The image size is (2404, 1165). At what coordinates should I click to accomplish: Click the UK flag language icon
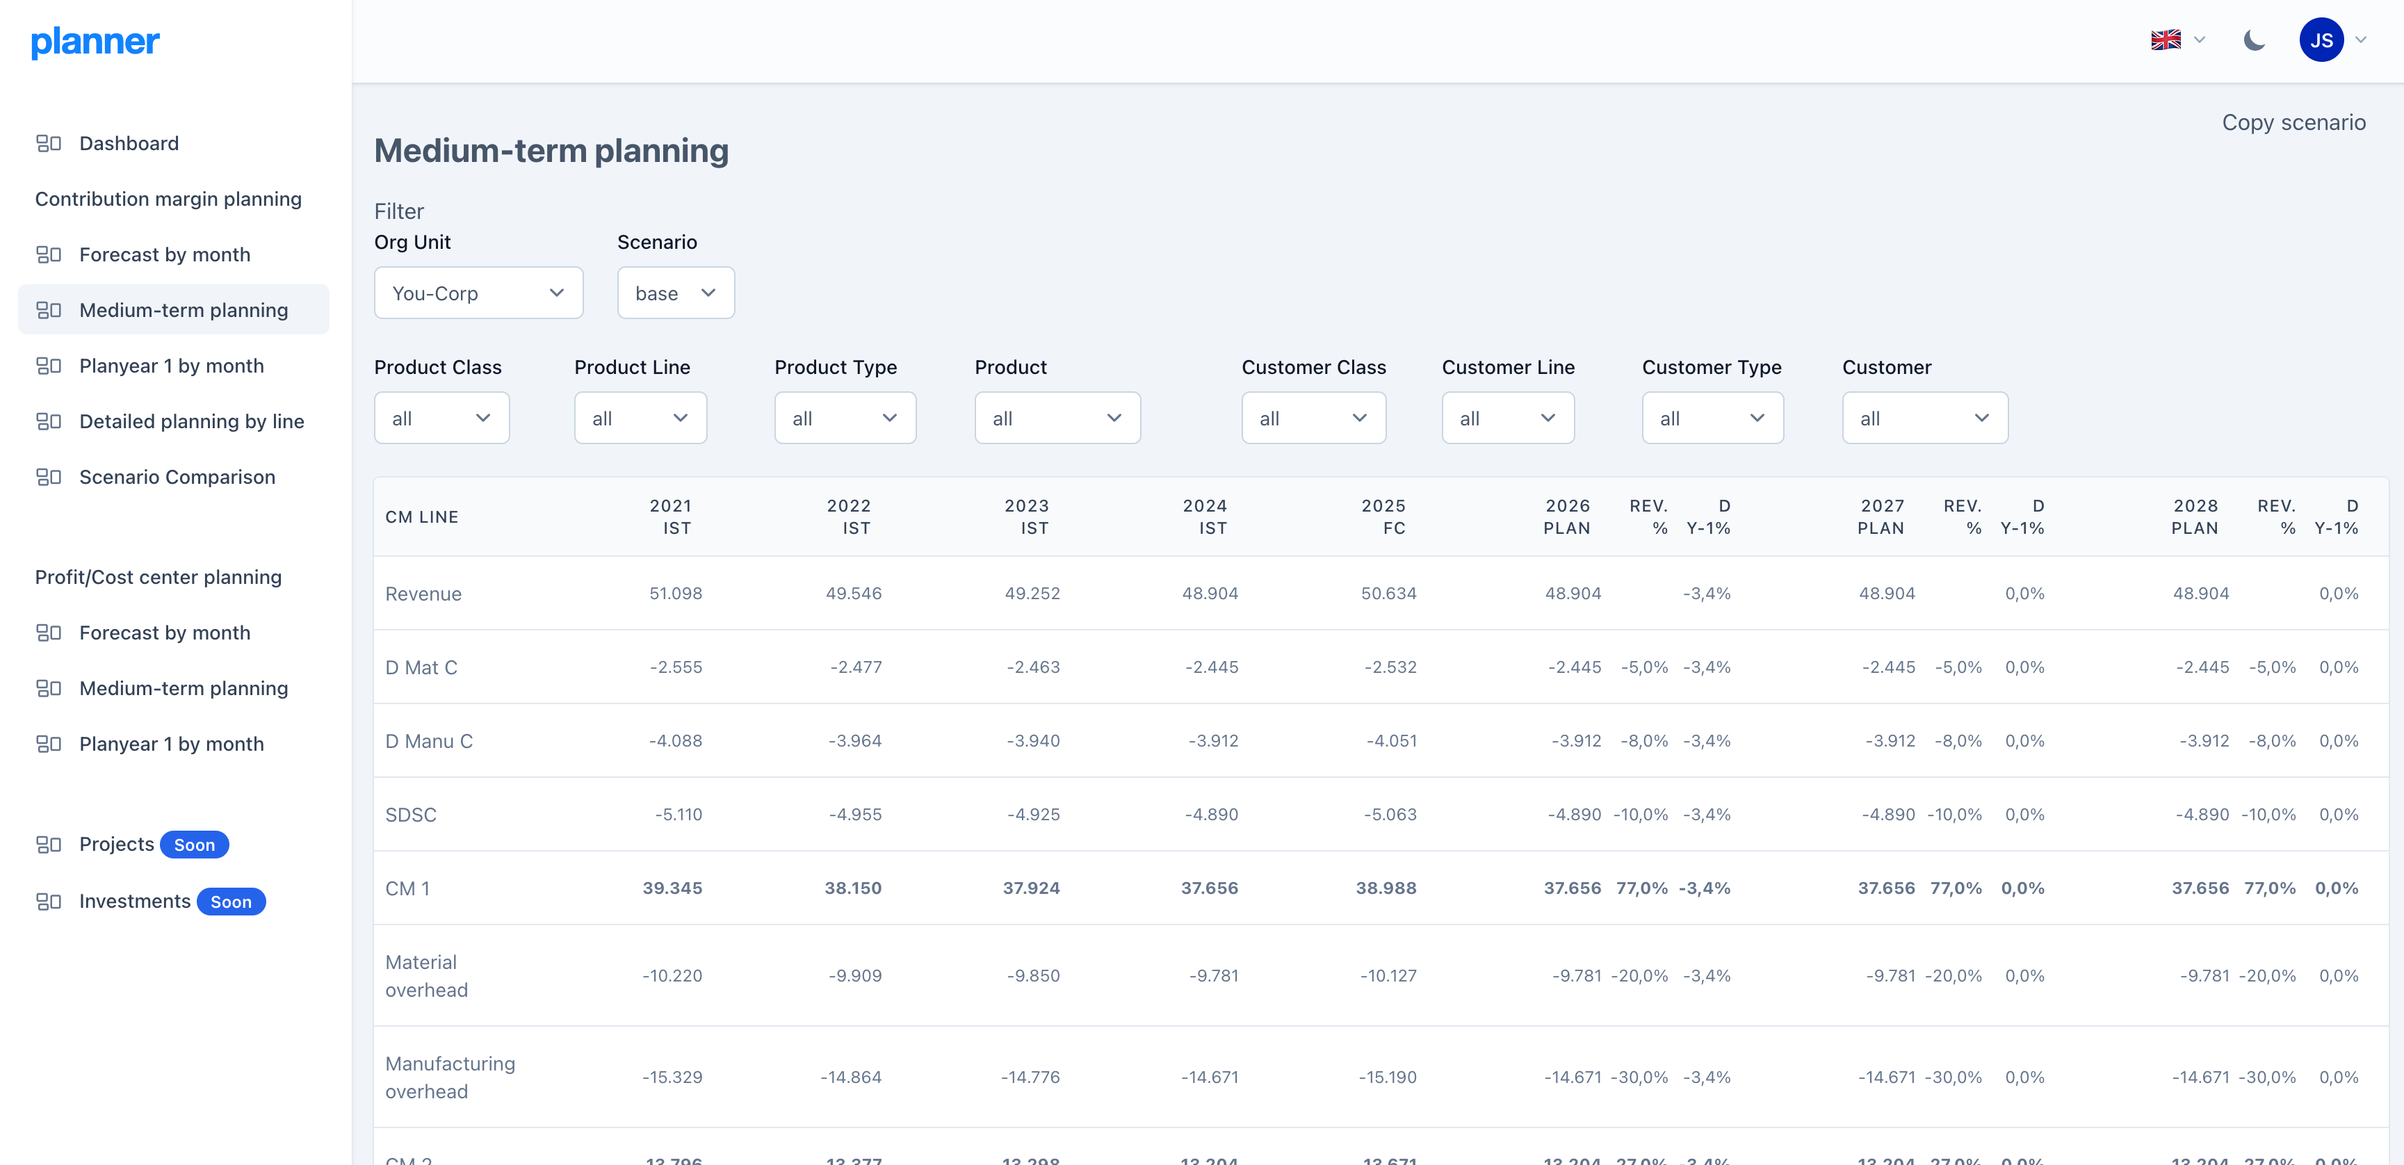point(2165,40)
